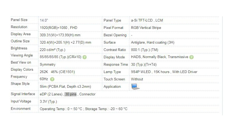Screen dimensions: 230x129
Task: Click the 'a-Si TFT-LCD , LCM' value
Action: (147, 20)
